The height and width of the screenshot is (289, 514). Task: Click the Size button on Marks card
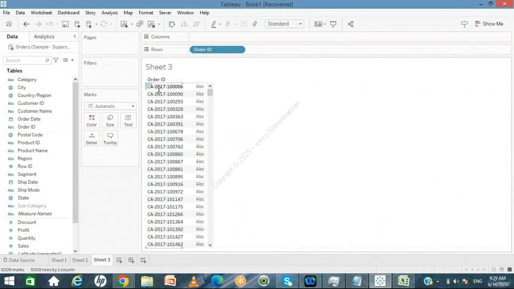pyautogui.click(x=110, y=120)
